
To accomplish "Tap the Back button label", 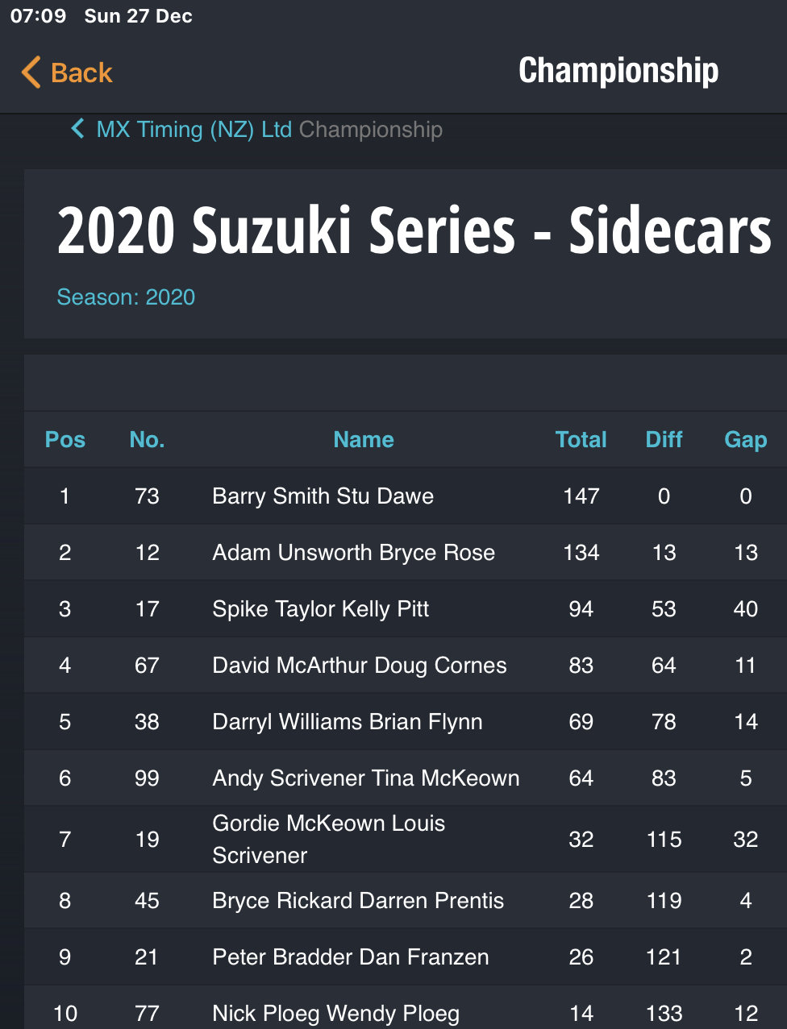I will pos(81,73).
